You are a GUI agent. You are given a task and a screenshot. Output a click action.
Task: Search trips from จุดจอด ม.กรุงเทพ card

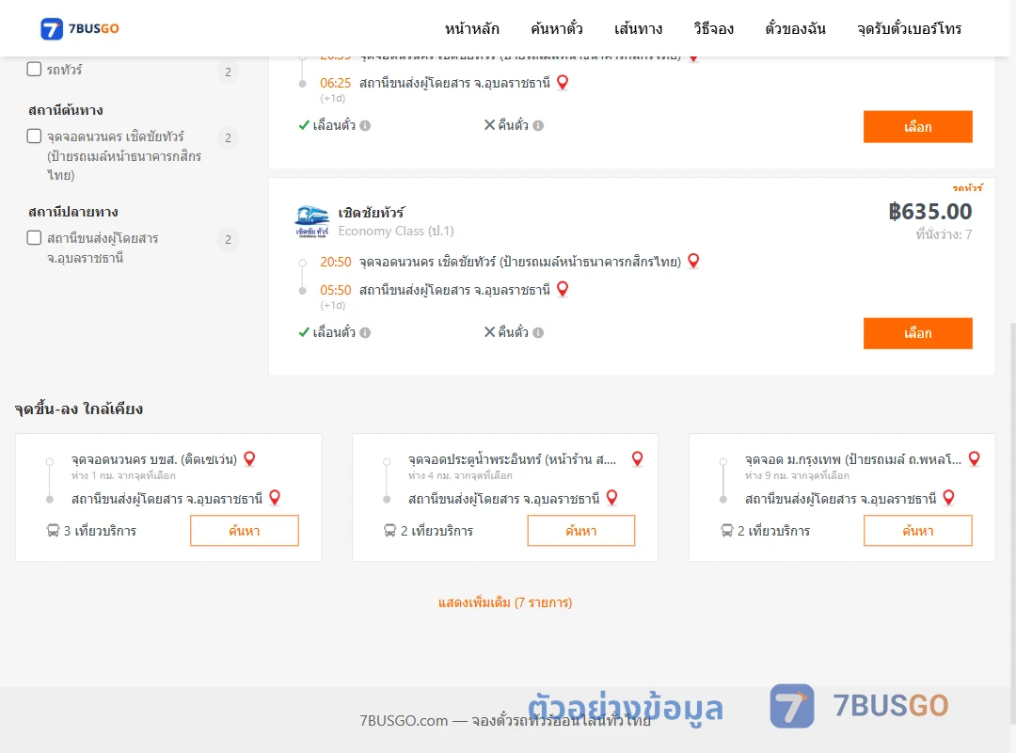[917, 531]
